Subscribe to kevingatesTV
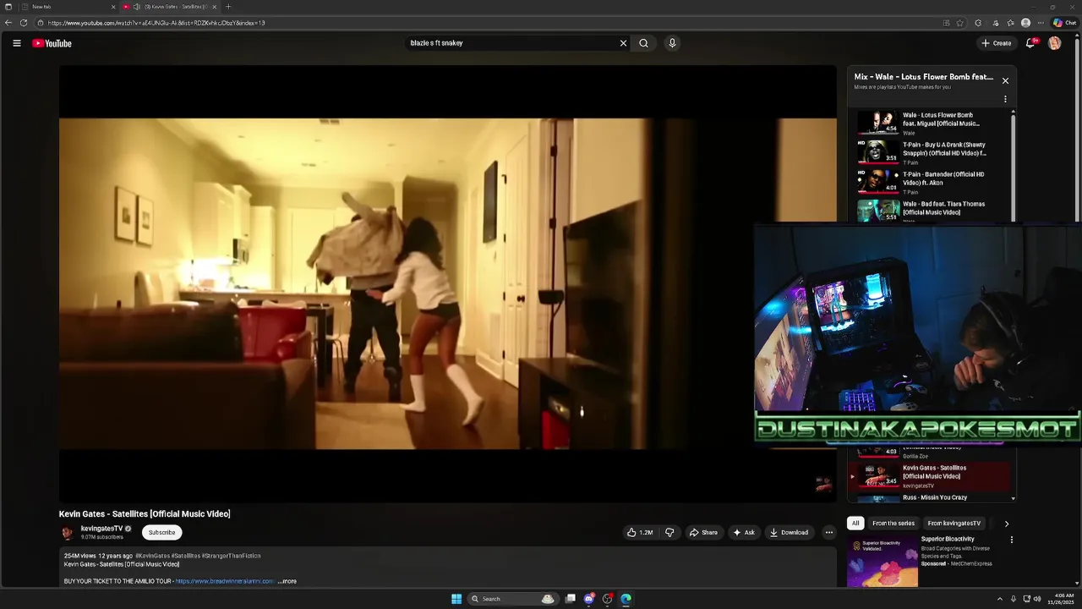Screen dimensions: 1082x609 (161, 532)
